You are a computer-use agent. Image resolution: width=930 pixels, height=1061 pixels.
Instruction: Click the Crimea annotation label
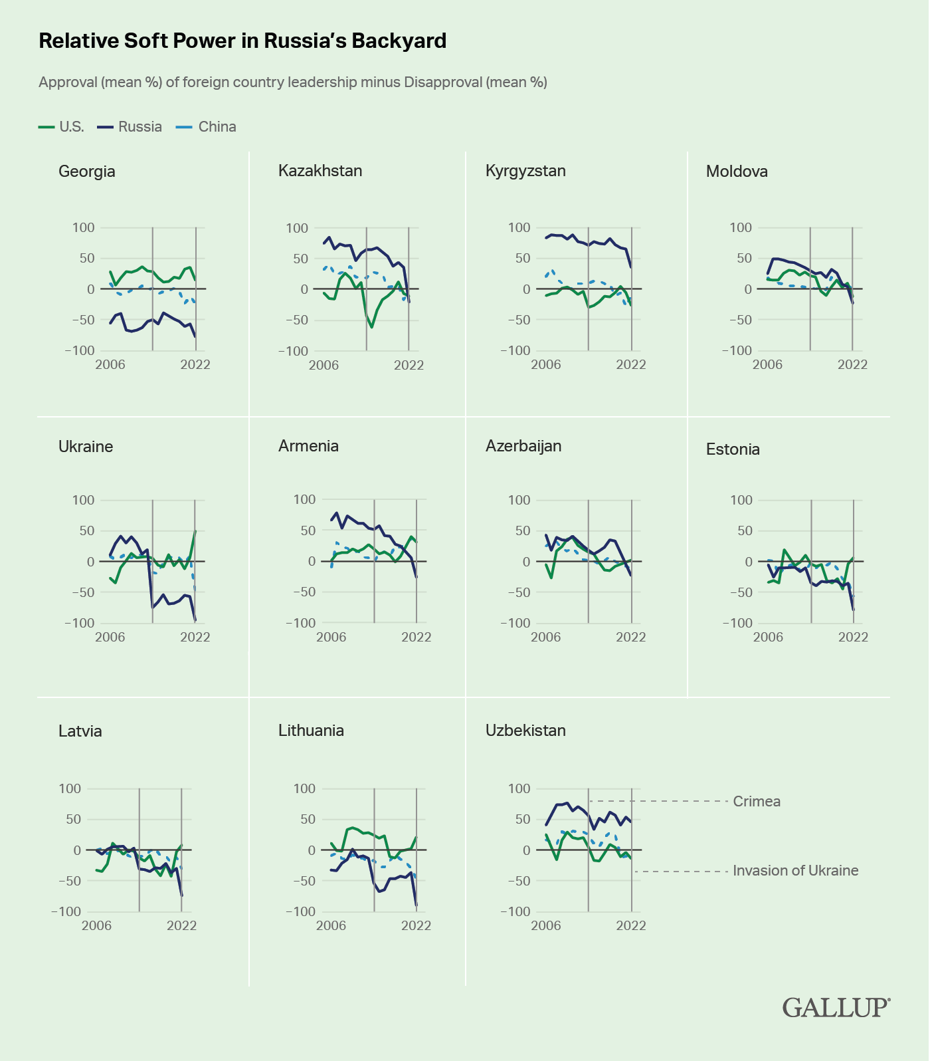tap(757, 802)
